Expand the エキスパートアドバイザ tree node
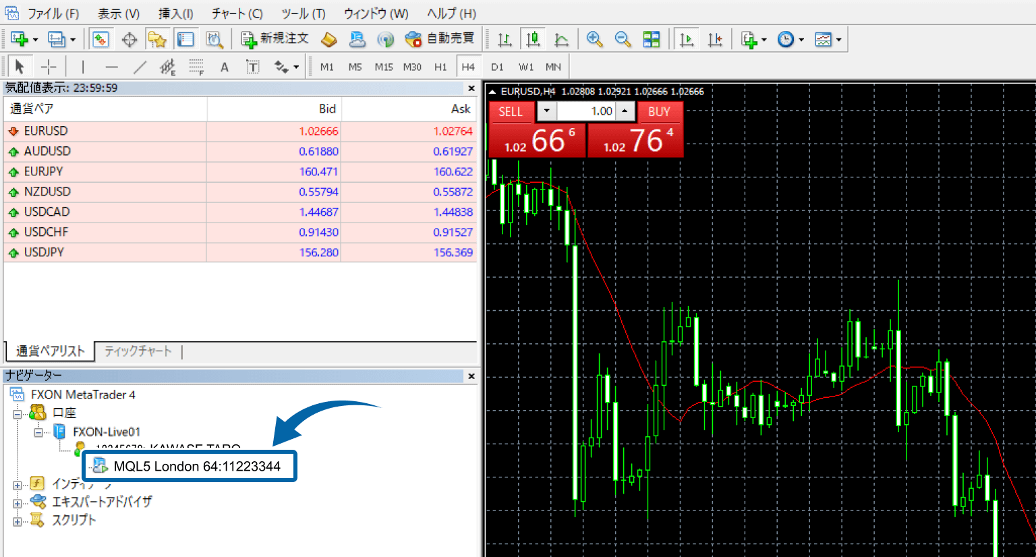1036x557 pixels. (x=18, y=503)
